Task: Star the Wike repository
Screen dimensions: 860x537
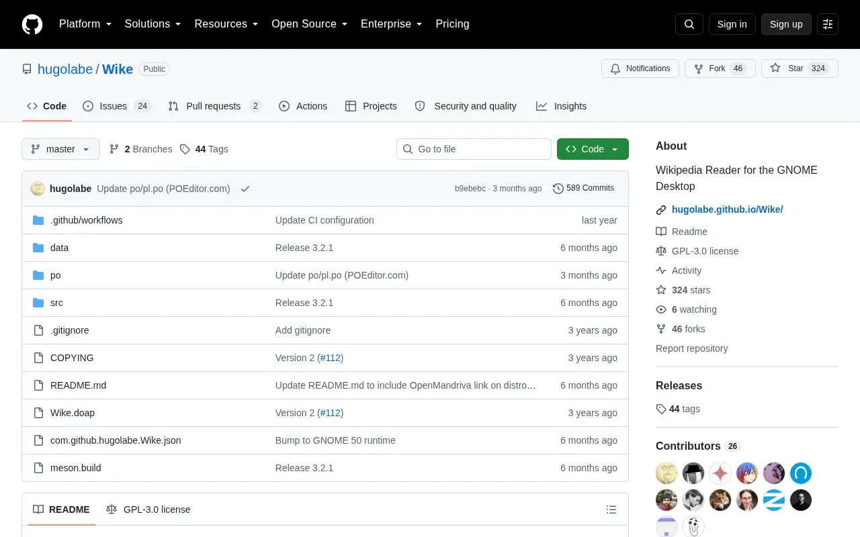Action: pyautogui.click(x=800, y=68)
